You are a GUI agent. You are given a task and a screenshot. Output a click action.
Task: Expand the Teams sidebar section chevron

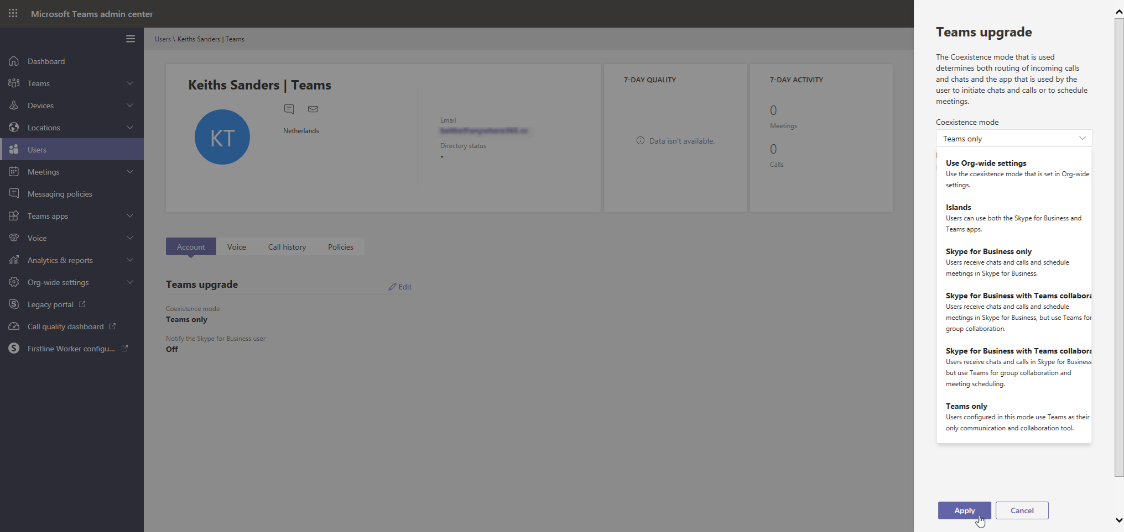point(130,83)
